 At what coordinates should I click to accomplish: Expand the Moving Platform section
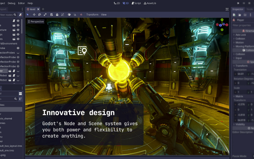[x=243, y=47]
